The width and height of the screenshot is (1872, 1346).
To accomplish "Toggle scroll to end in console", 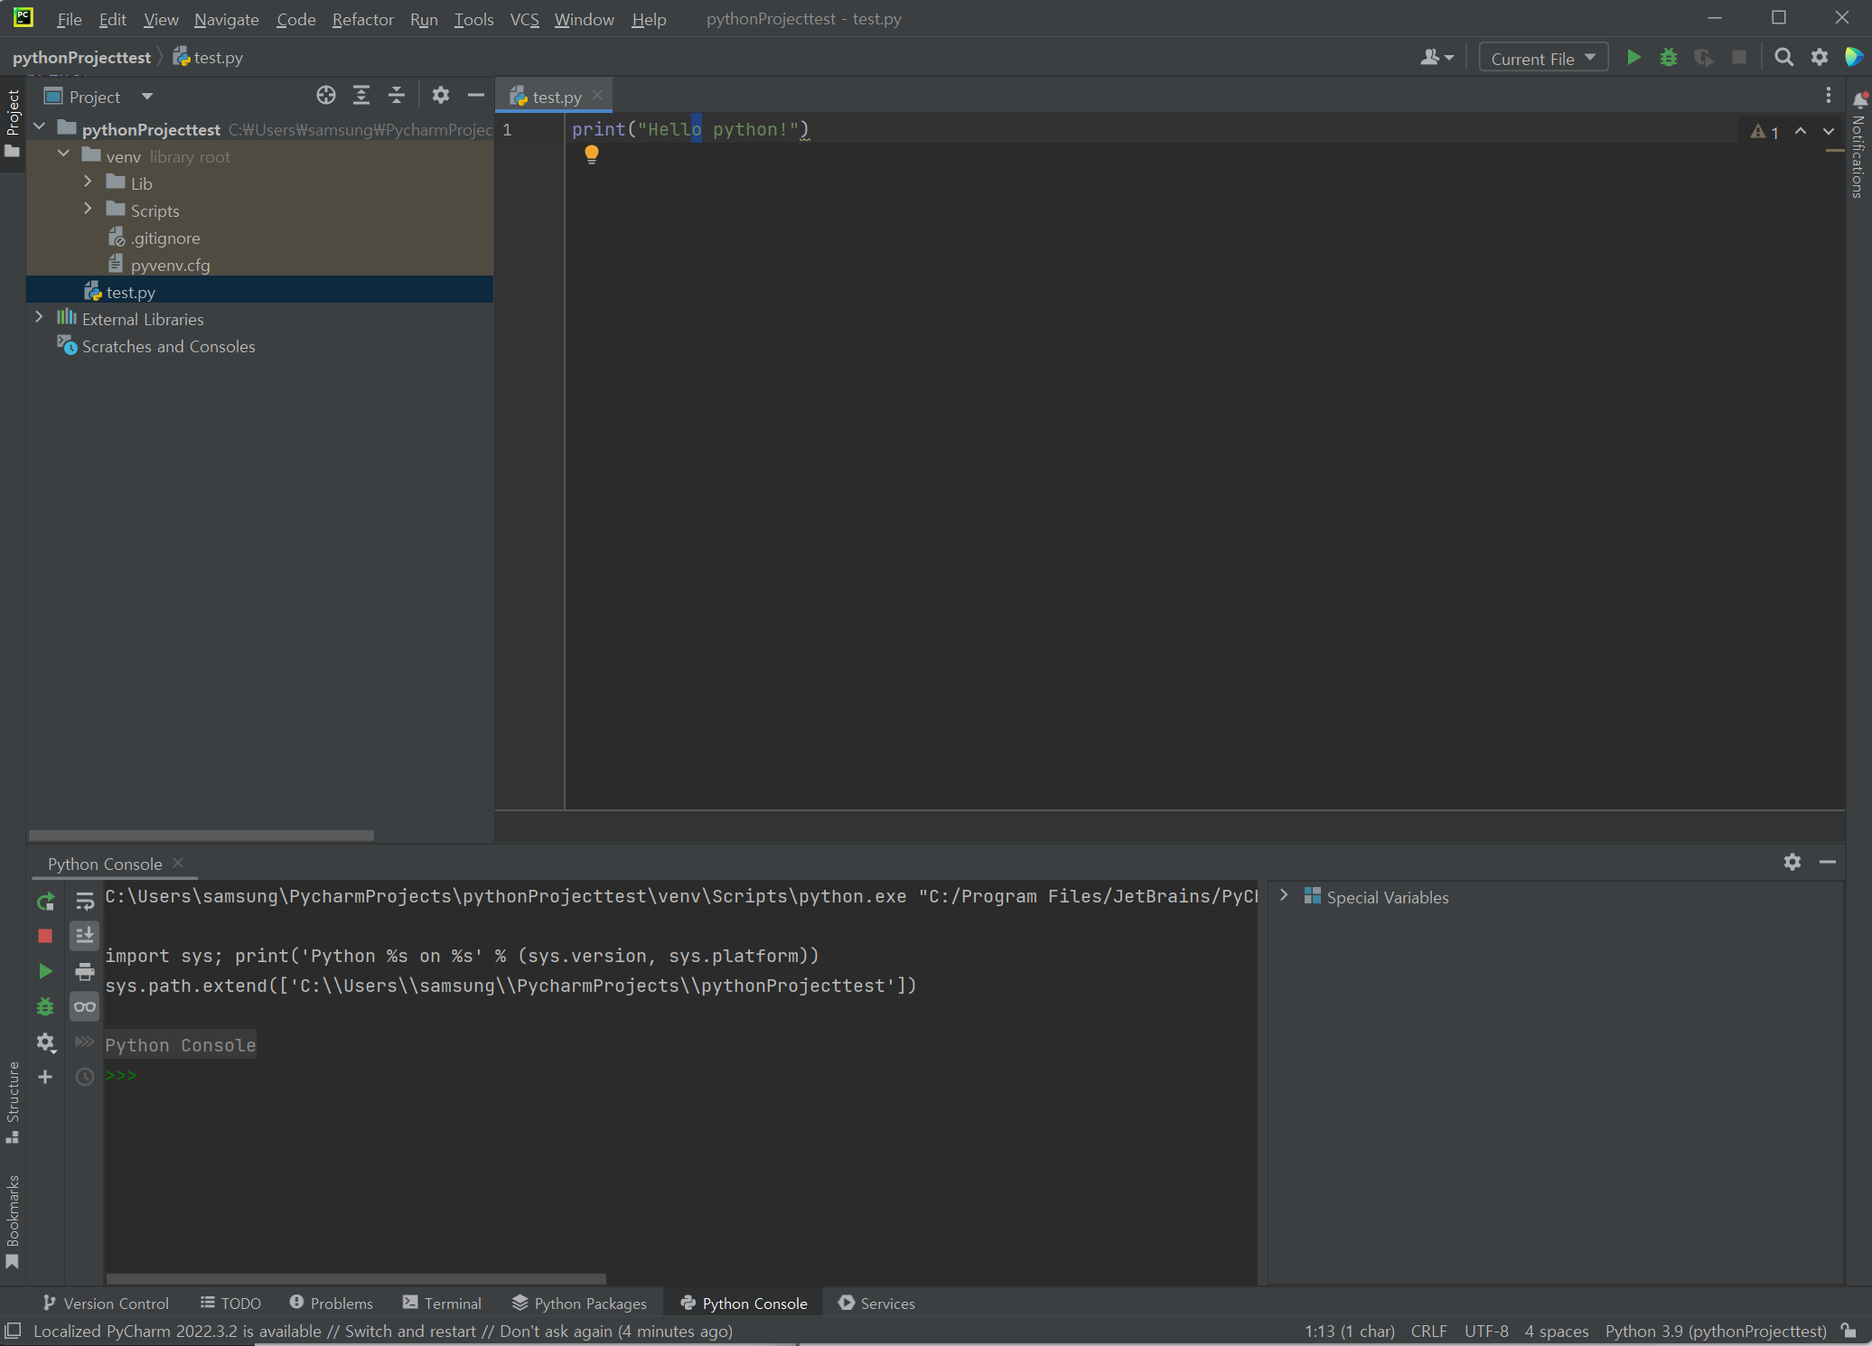I will click(x=85, y=936).
